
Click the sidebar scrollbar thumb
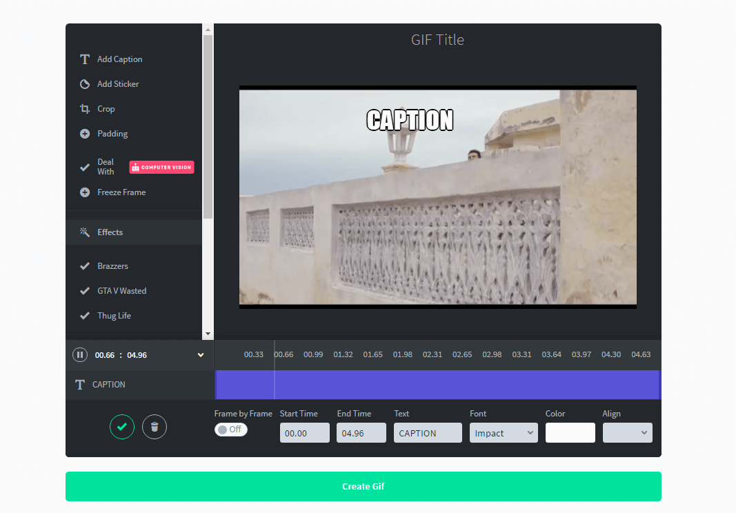pyautogui.click(x=208, y=127)
